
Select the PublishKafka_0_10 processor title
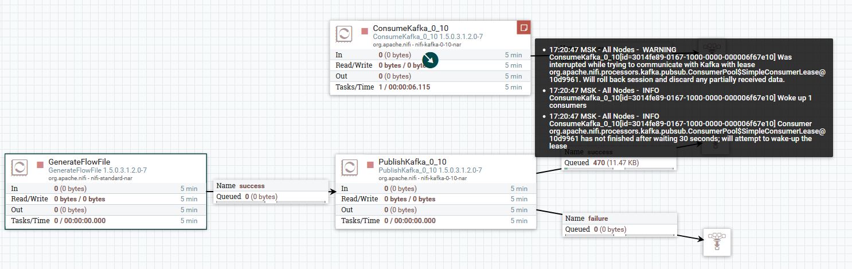[412, 162]
